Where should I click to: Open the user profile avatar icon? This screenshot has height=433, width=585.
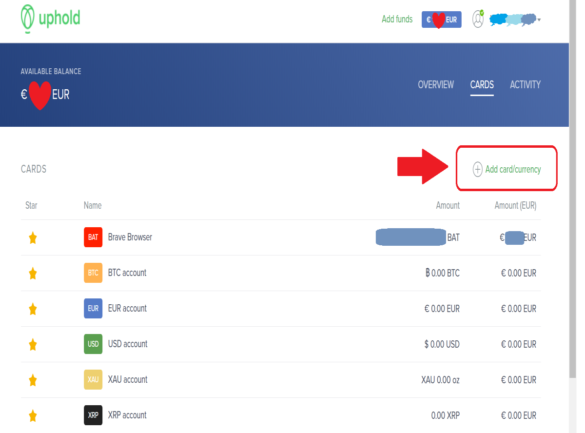tap(478, 19)
